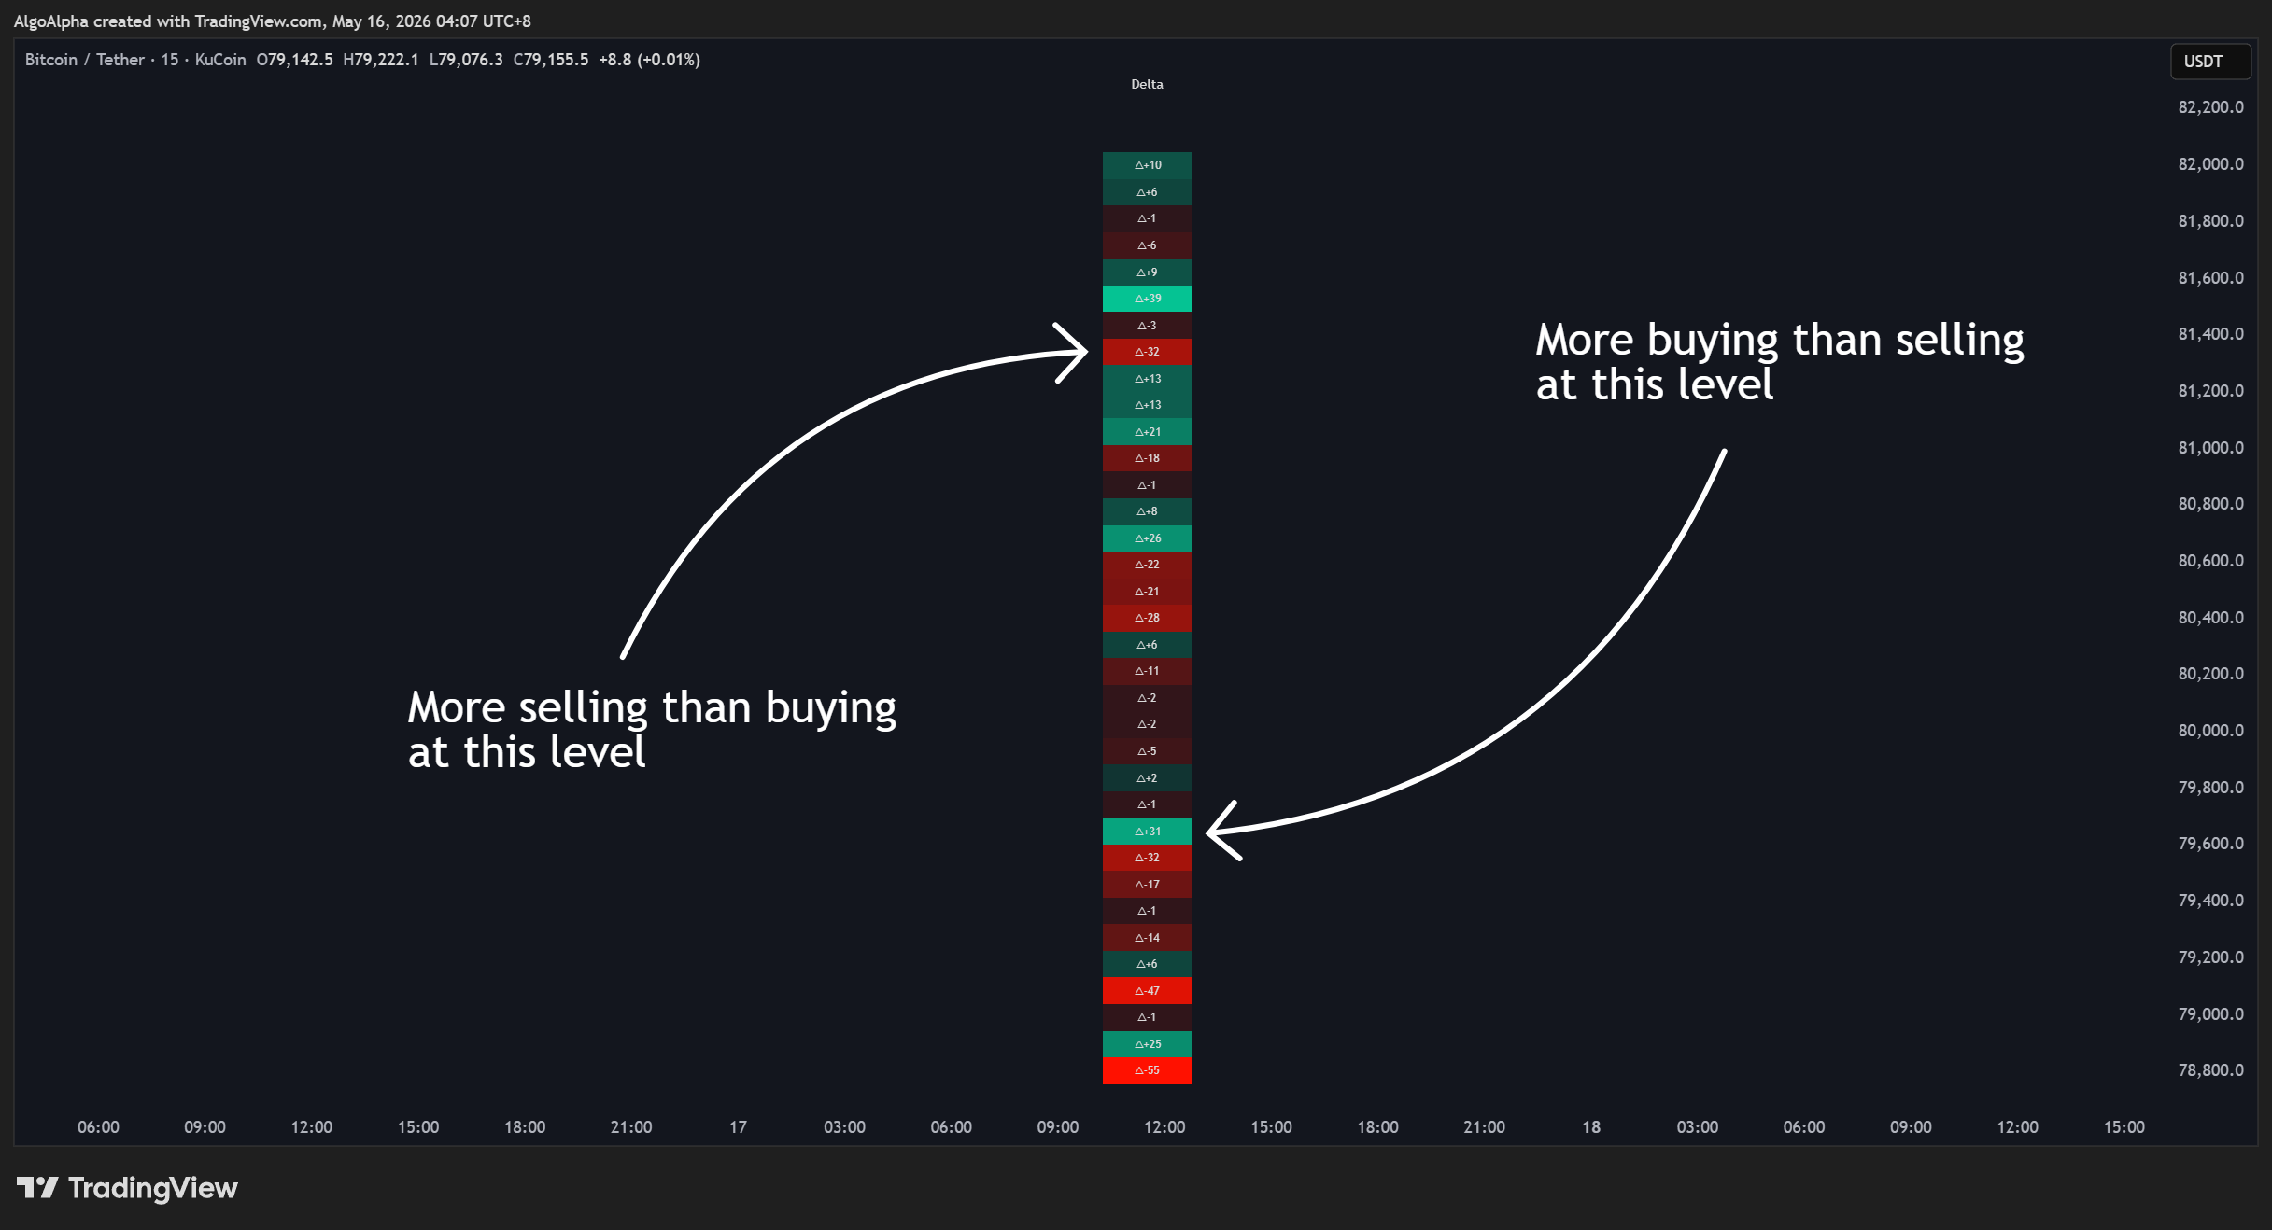Click the close value C79,155.5

pos(551,60)
